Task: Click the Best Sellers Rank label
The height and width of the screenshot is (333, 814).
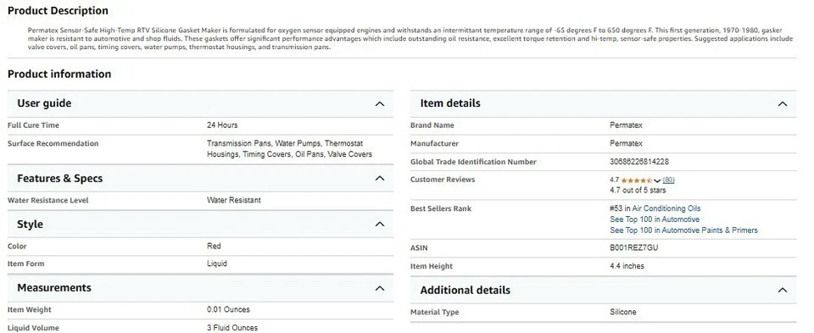Action: point(441,208)
